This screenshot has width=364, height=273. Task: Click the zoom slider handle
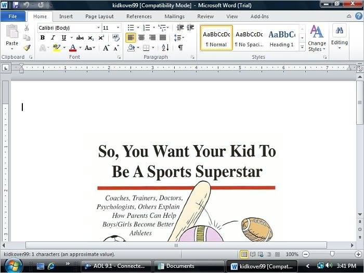(332, 254)
